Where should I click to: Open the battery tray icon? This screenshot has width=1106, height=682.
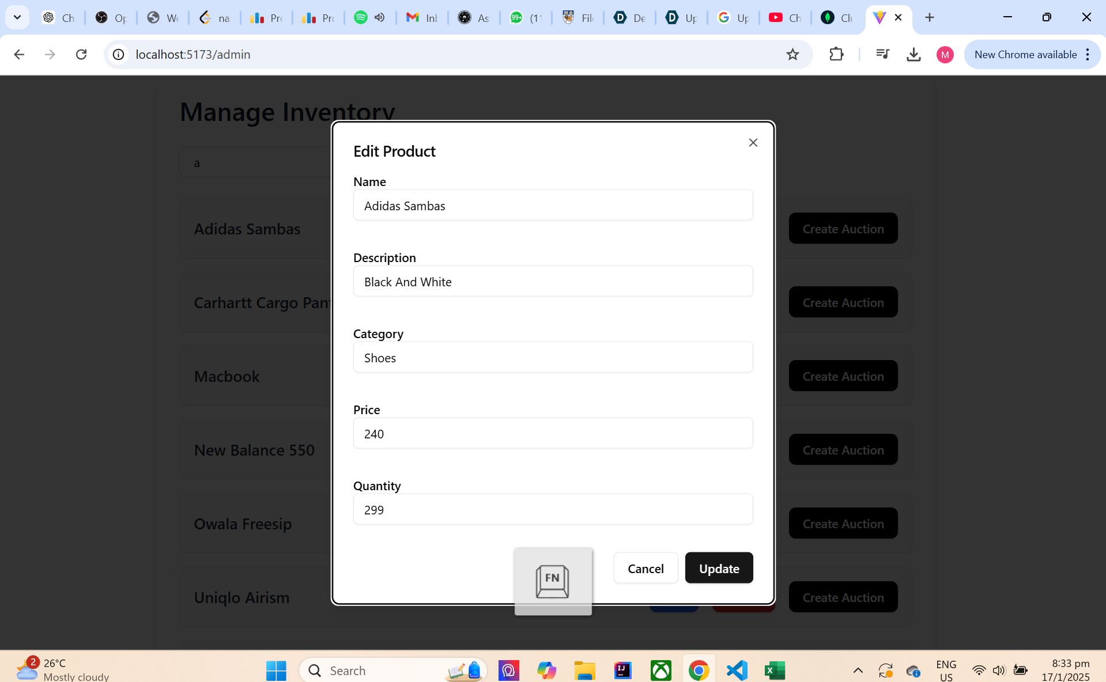[1020, 670]
